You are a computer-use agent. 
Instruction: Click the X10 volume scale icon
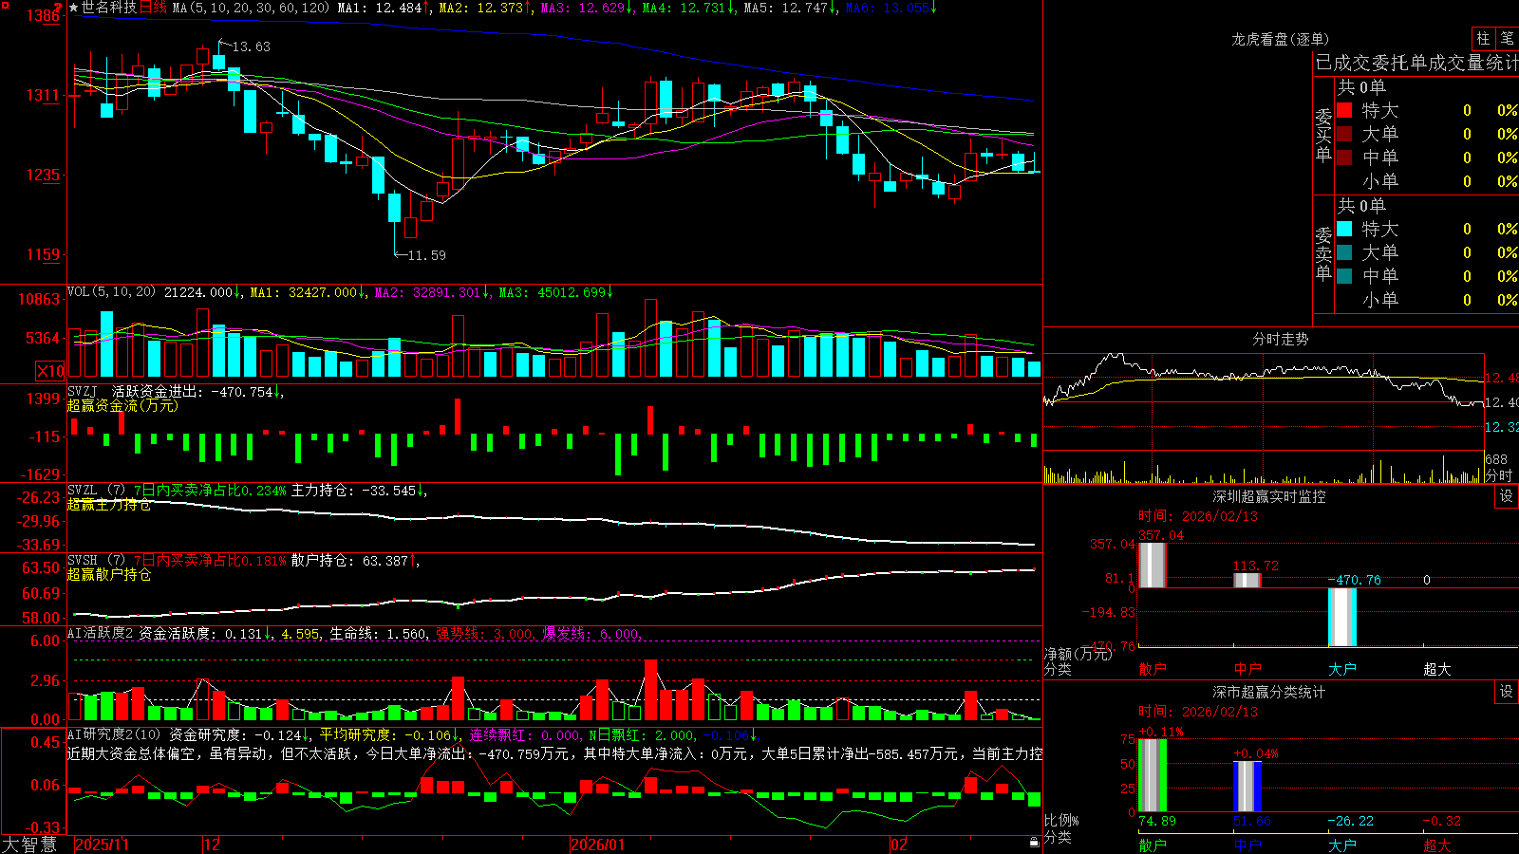click(x=50, y=370)
